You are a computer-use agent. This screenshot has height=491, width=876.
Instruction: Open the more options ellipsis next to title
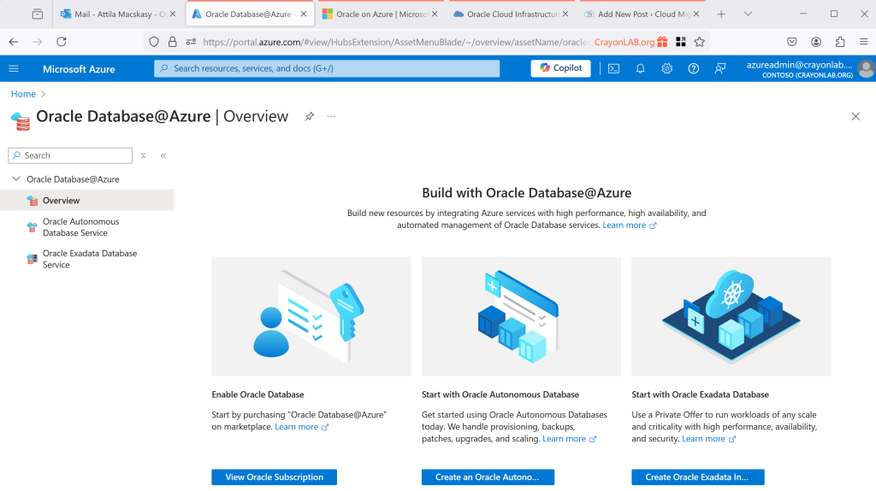(x=331, y=116)
